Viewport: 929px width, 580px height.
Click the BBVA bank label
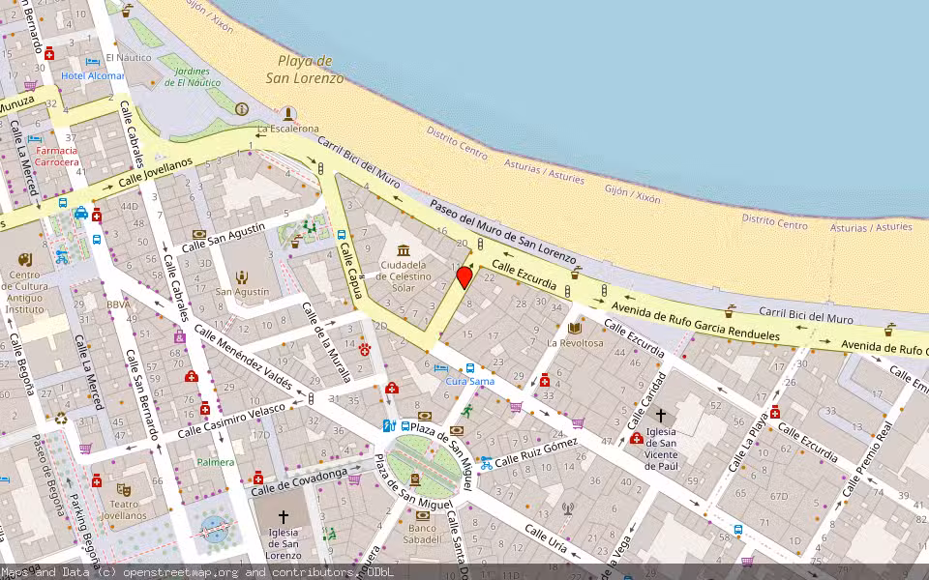coord(118,304)
